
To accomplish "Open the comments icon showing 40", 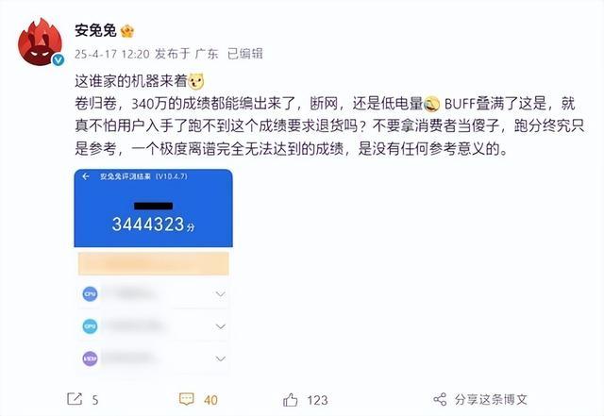I will pyautogui.click(x=187, y=399).
